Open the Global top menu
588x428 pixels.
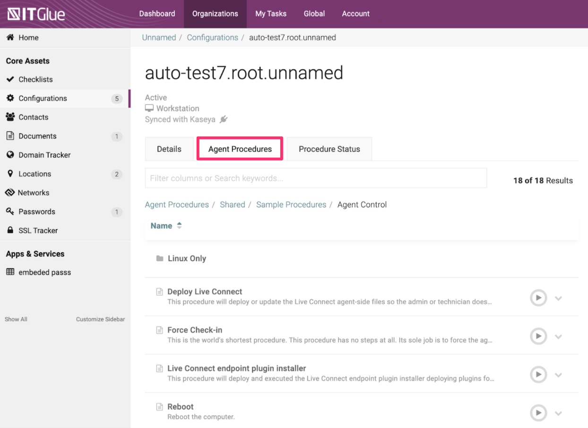pos(314,14)
